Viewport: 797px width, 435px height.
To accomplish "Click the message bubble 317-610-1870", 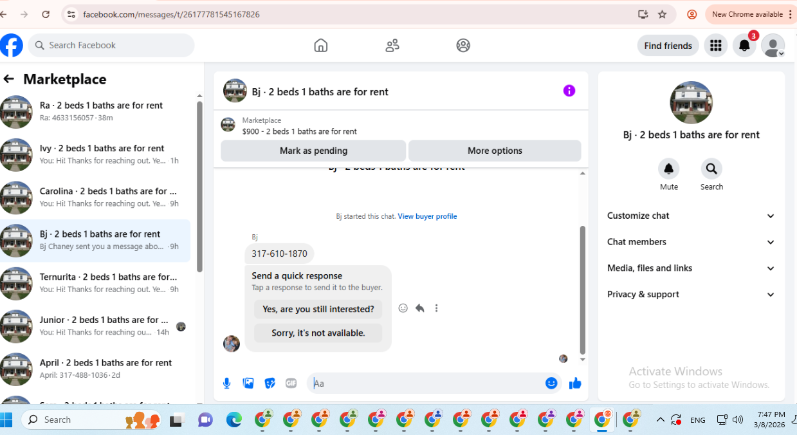I will click(x=279, y=254).
